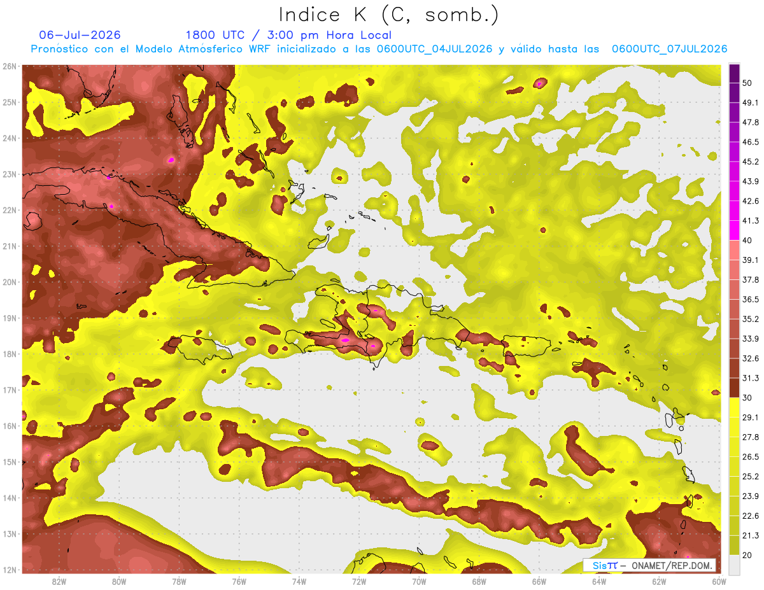Screen dimensions: 764x590
Task: Click the "23N" latitude label
Action: (x=10, y=174)
